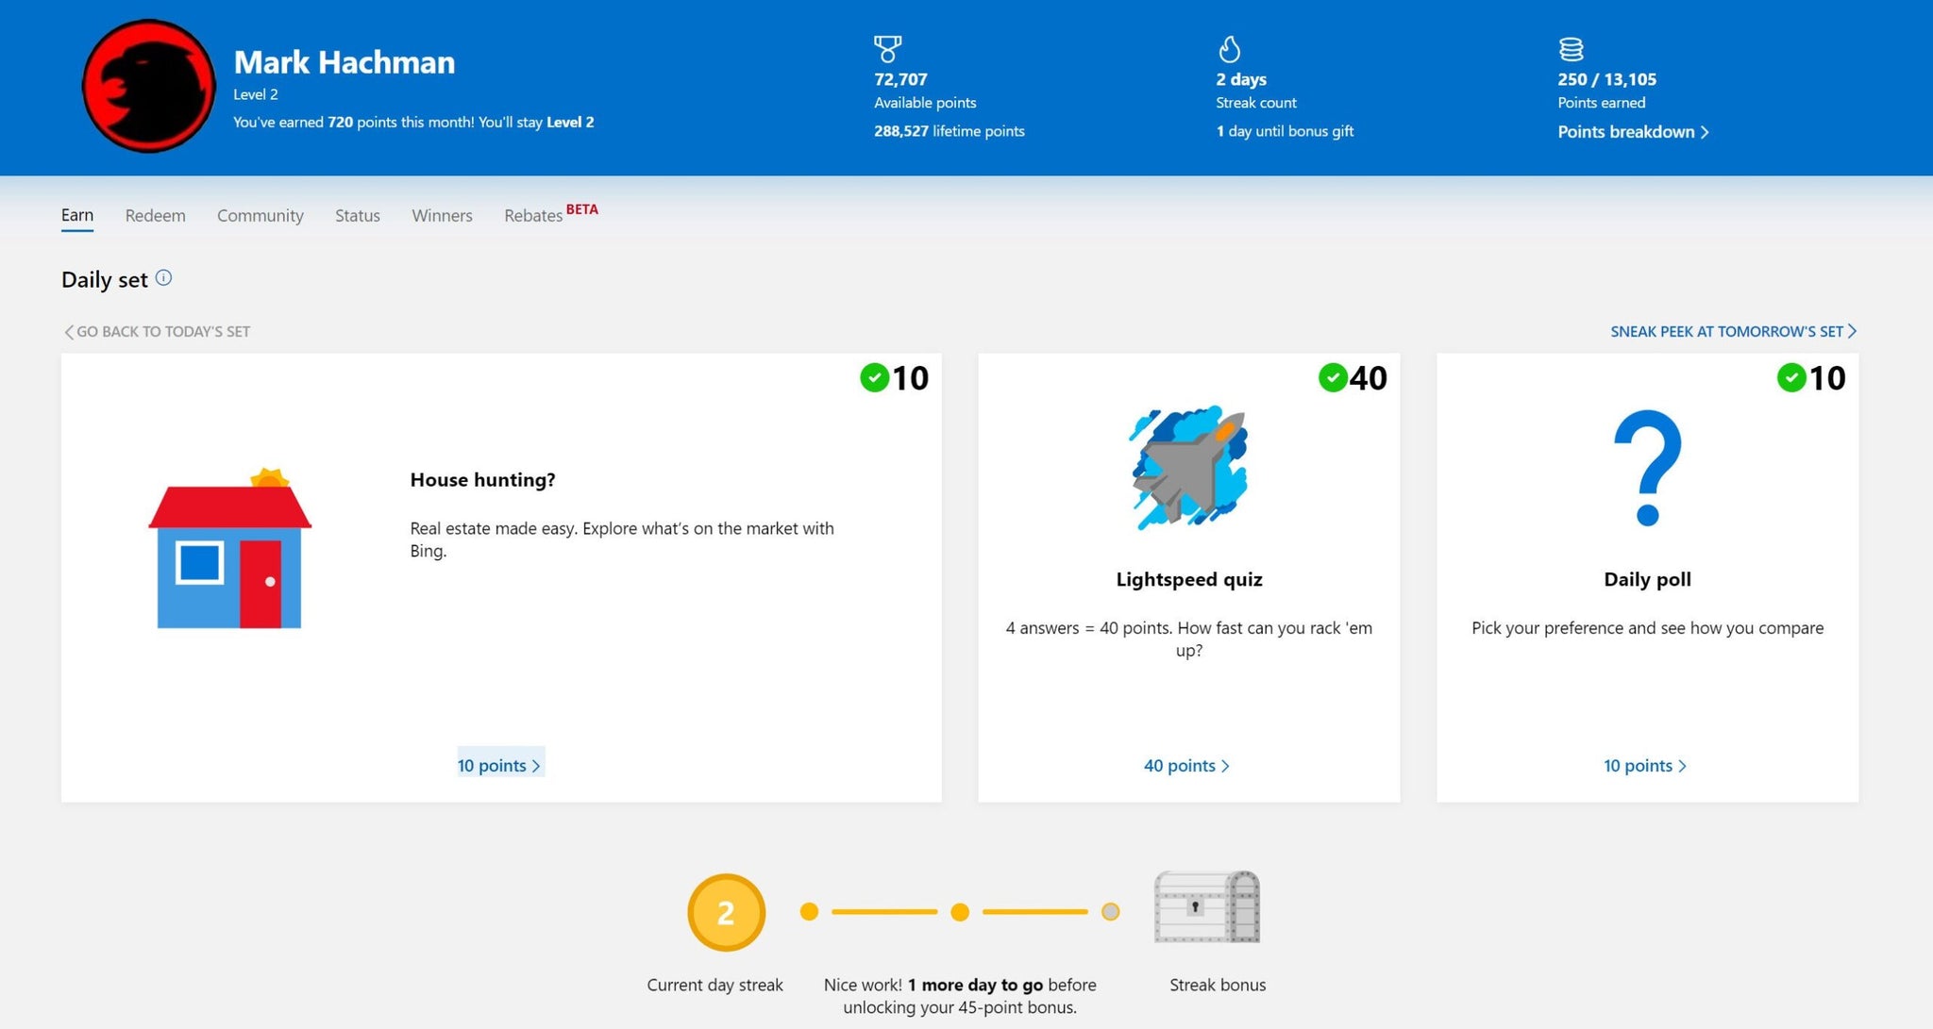Select the Earn tab
The width and height of the screenshot is (1933, 1029).
(76, 213)
